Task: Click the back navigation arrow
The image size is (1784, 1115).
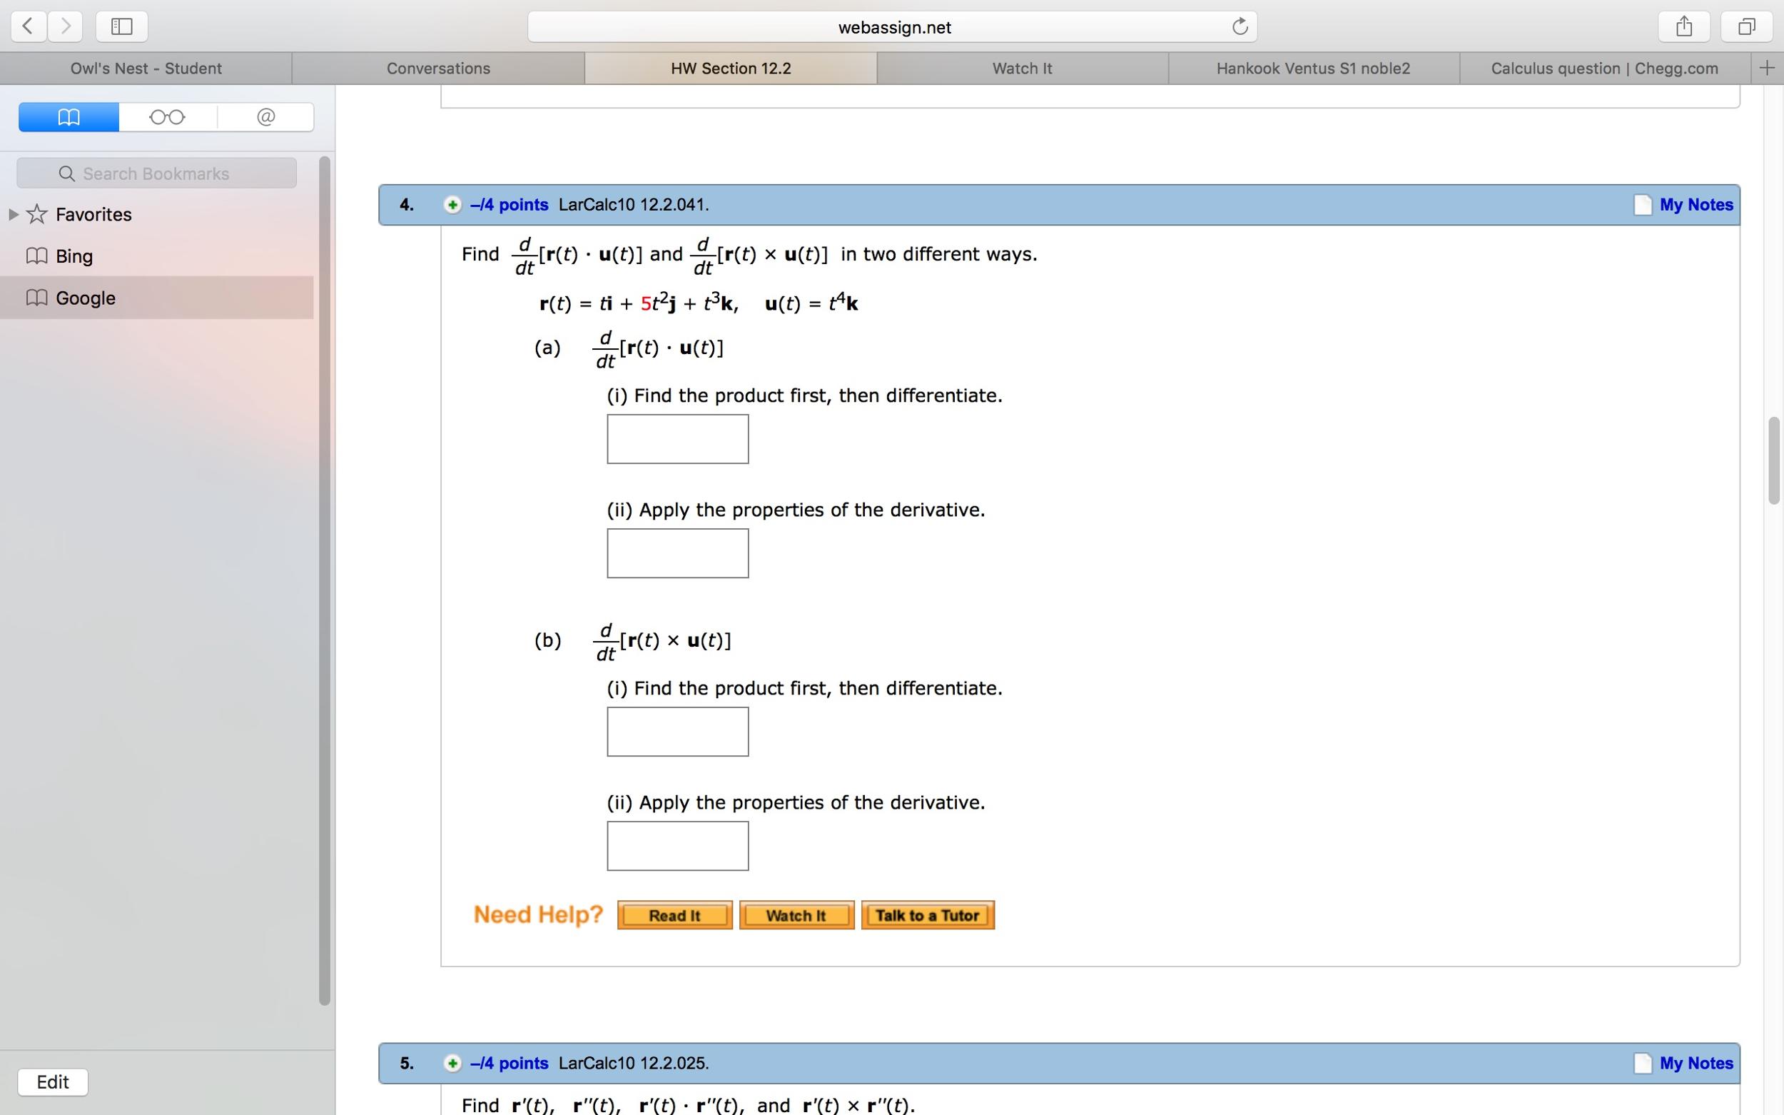Action: click(27, 26)
